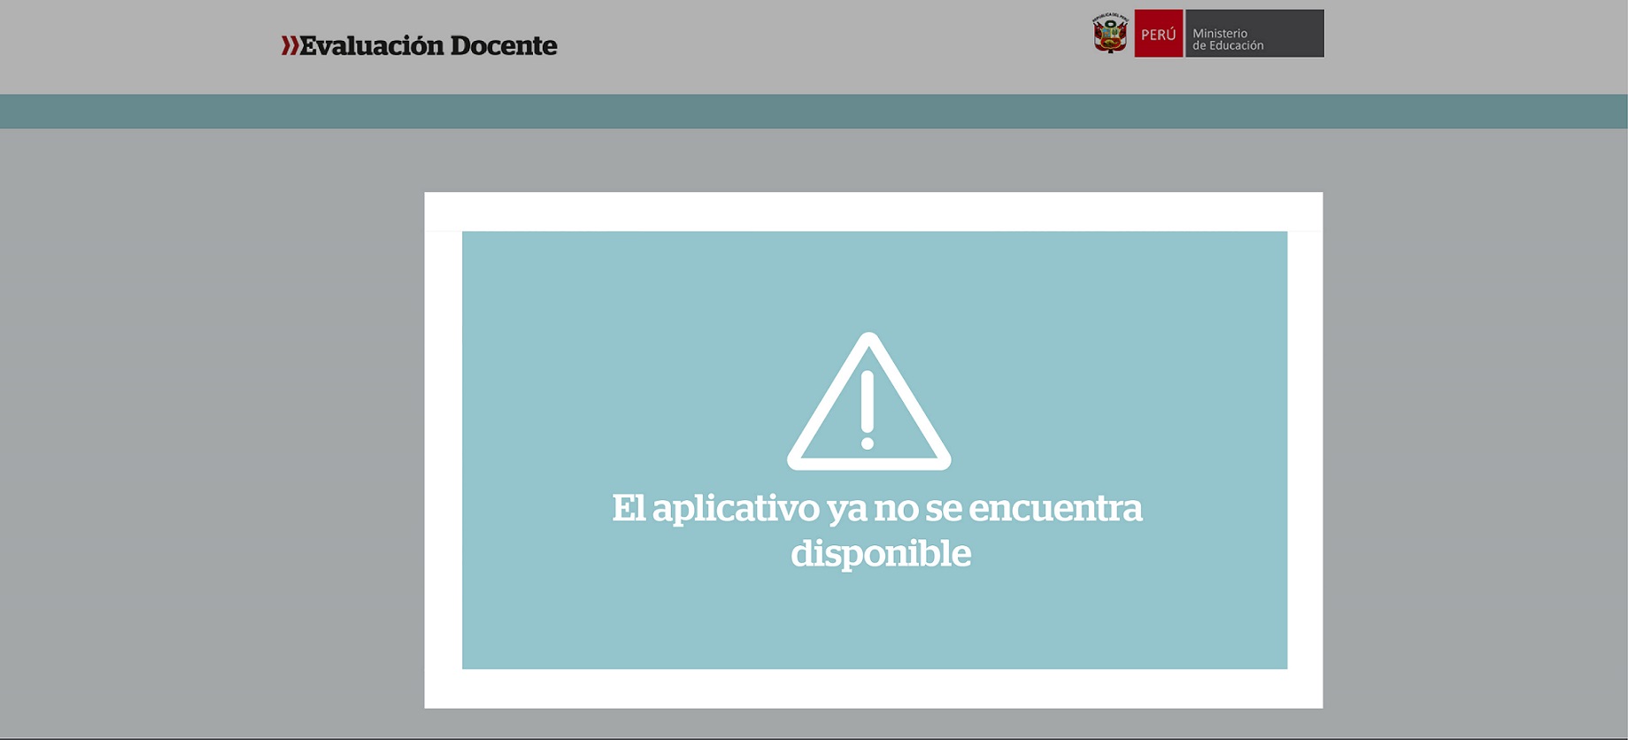Click the words "ya no se" in the message
This screenshot has width=1628, height=740.
click(894, 508)
